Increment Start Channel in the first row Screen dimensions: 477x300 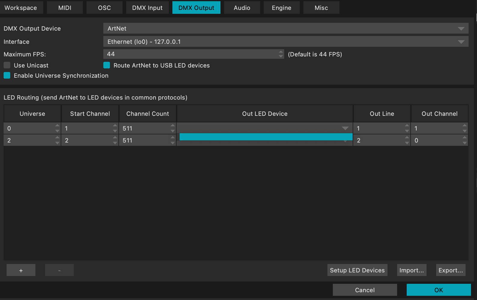[x=115, y=126]
